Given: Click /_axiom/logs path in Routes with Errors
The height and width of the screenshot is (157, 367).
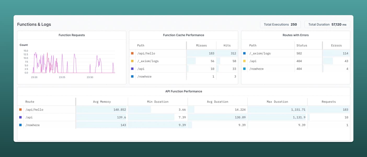Looking at the screenshot, I should pos(260,53).
